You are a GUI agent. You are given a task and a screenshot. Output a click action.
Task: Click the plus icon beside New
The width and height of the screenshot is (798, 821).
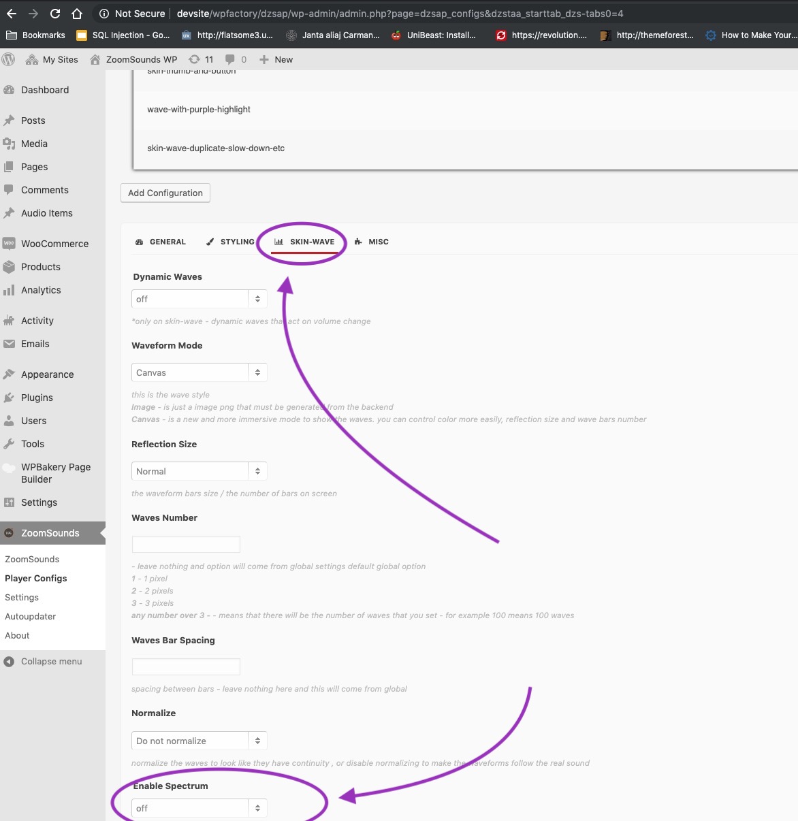pos(264,59)
